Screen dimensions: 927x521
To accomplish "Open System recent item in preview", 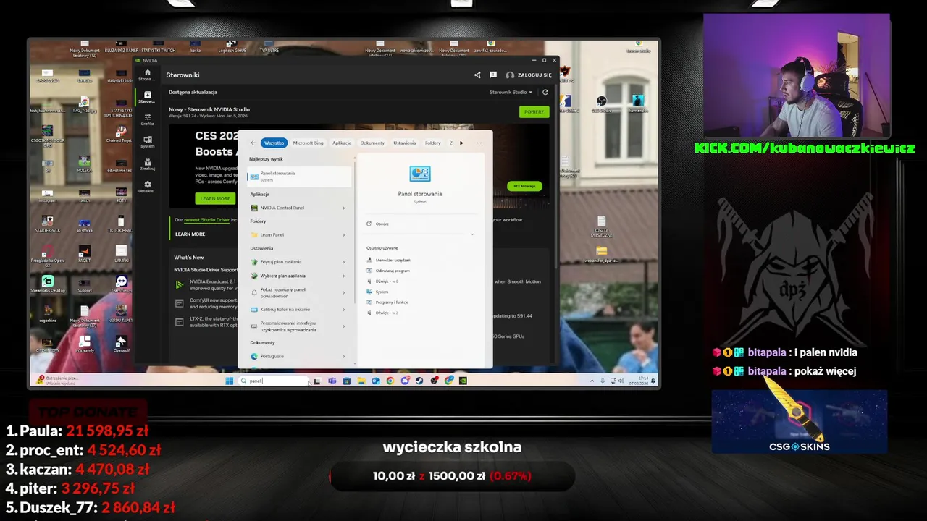I will [378, 292].
